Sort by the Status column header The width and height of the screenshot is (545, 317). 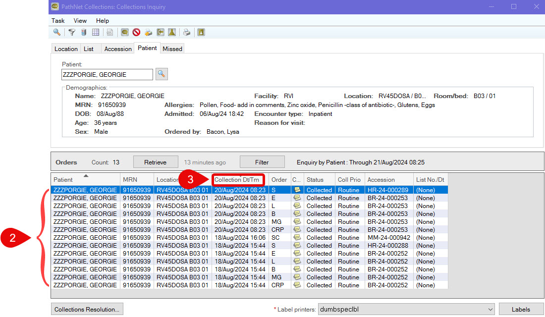pos(320,180)
